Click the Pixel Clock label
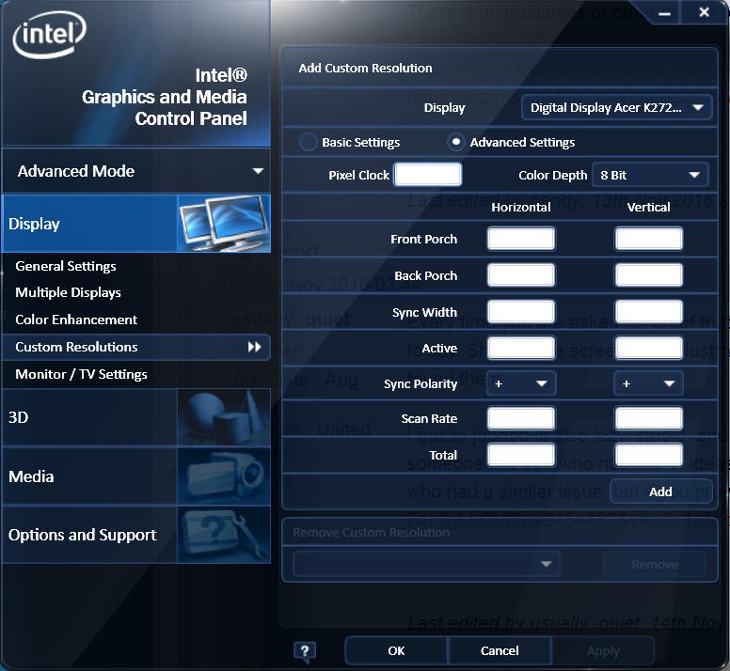 coord(358,176)
